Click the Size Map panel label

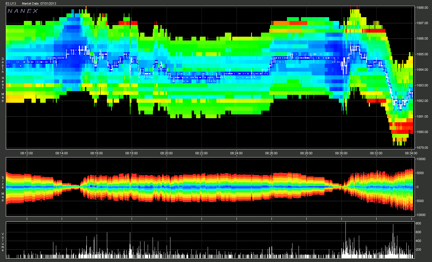(x=3, y=189)
